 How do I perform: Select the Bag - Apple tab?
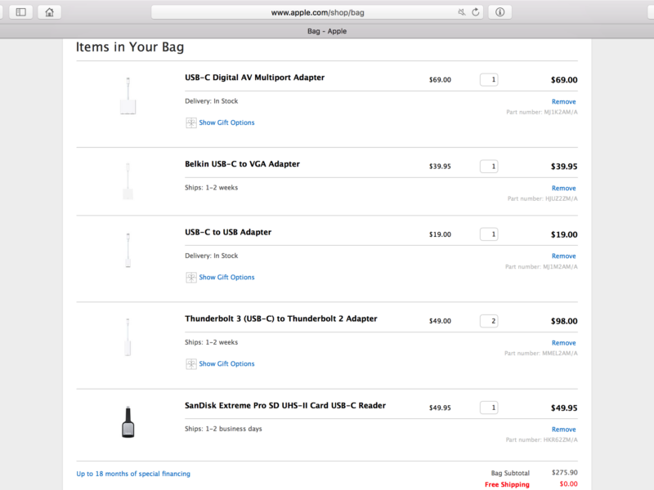click(327, 31)
